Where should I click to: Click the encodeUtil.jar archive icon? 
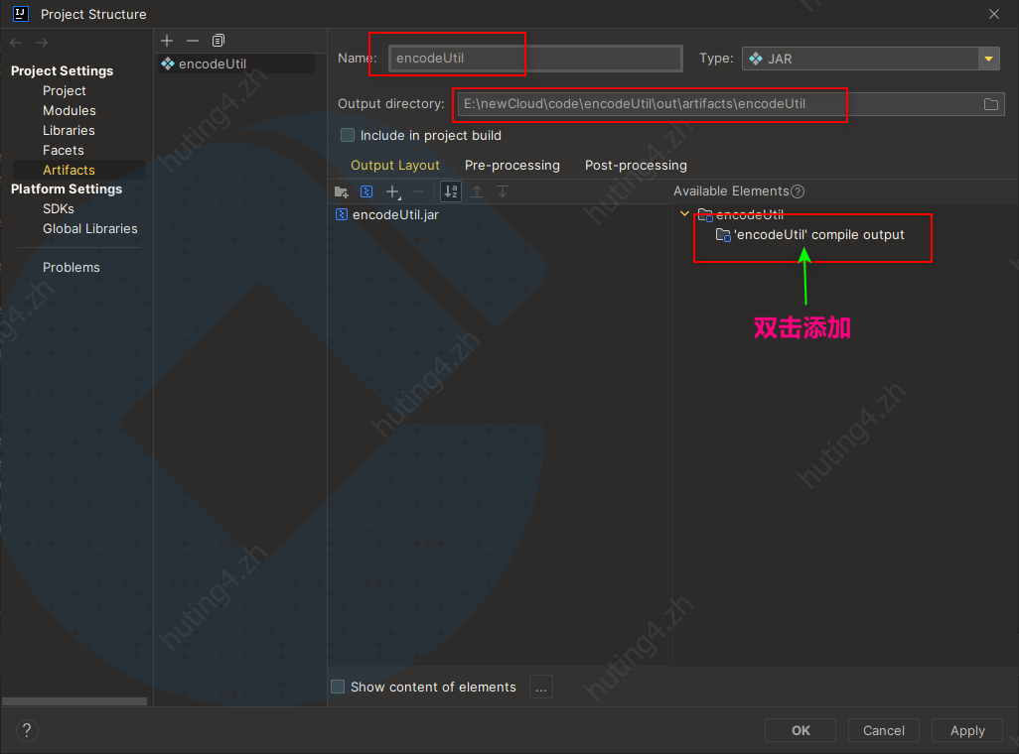pos(342,214)
